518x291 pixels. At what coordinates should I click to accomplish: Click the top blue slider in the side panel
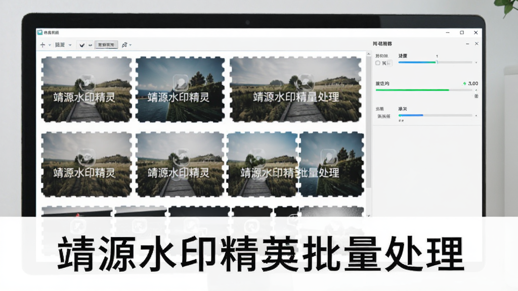click(x=435, y=62)
